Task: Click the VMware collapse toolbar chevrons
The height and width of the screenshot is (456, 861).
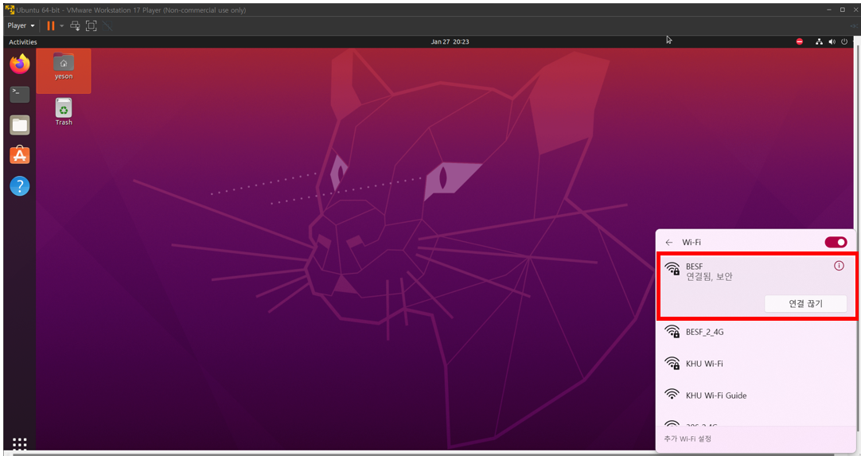Action: point(855,25)
